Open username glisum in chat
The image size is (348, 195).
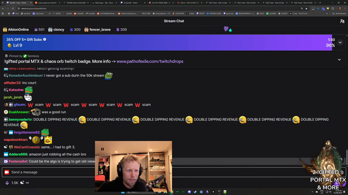coord(20,105)
